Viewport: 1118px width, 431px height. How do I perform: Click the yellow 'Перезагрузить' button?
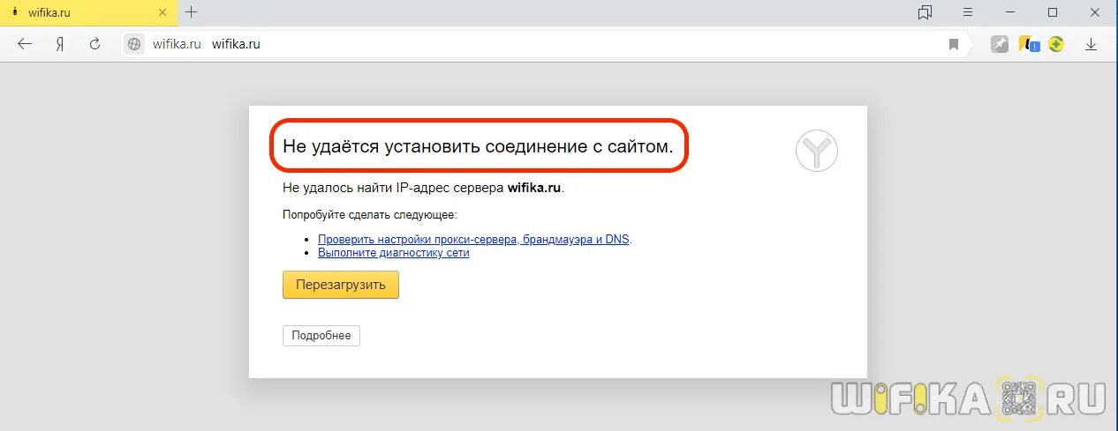[341, 285]
